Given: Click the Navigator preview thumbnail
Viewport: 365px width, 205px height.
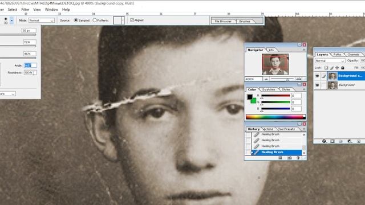Looking at the screenshot, I should click(275, 64).
